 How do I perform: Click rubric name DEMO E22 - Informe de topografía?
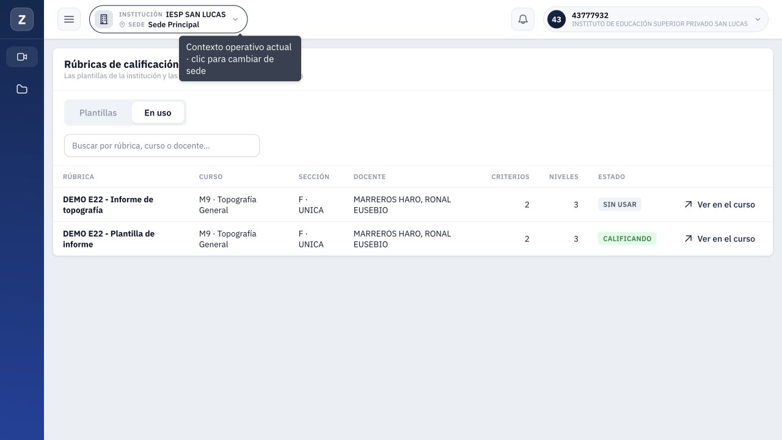coord(108,205)
